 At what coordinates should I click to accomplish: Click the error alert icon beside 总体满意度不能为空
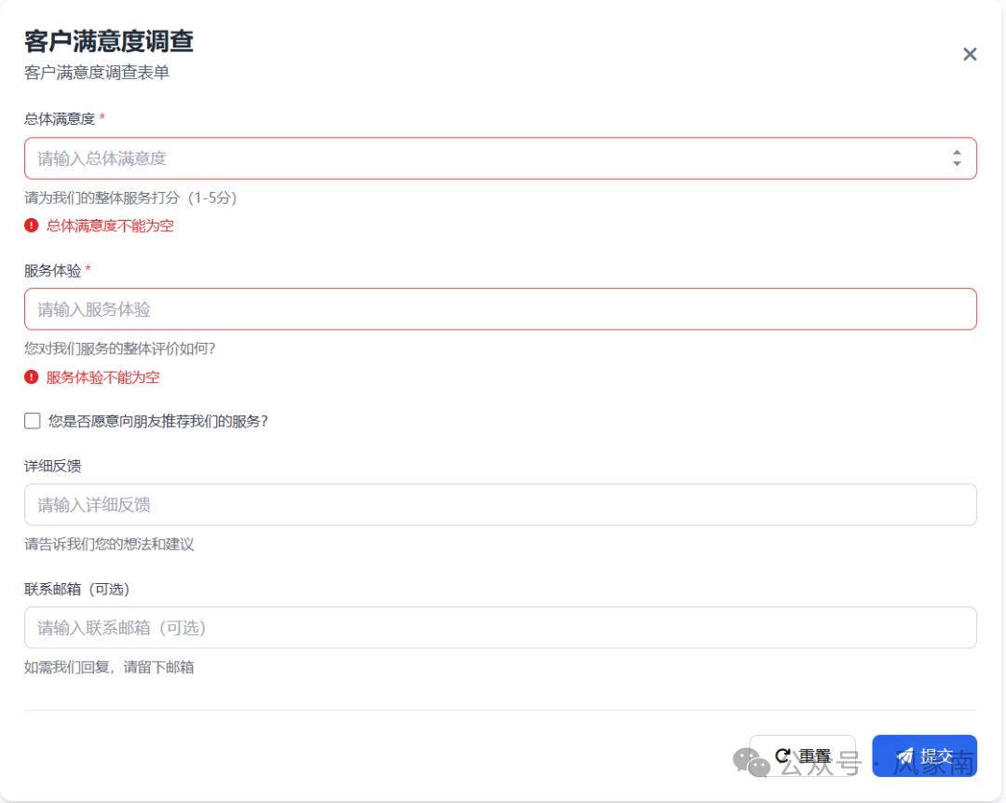(30, 225)
